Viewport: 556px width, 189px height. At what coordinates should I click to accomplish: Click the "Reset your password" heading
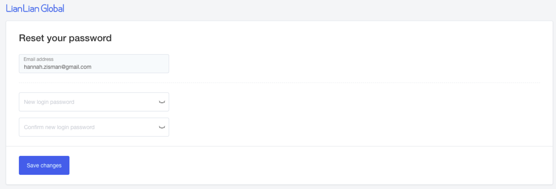65,38
